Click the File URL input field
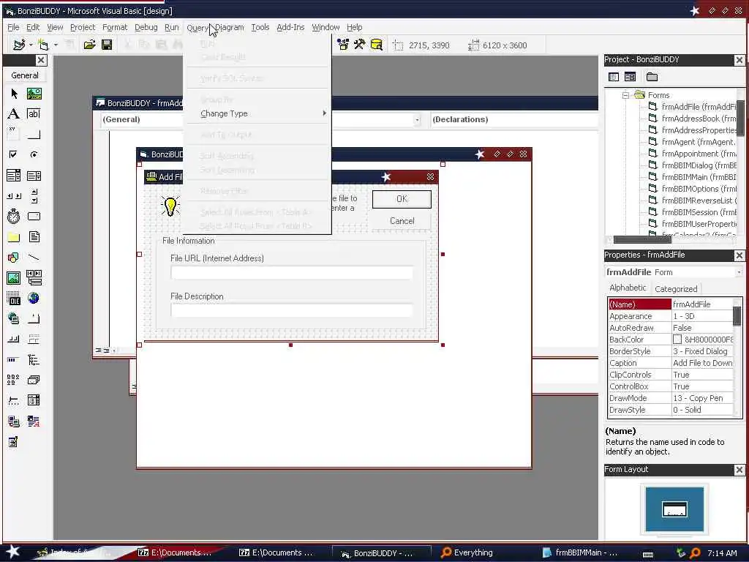The width and height of the screenshot is (749, 562). click(292, 273)
